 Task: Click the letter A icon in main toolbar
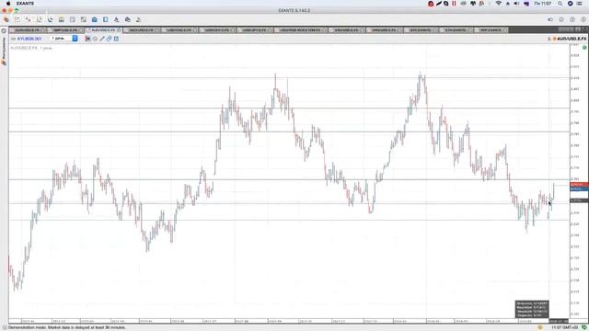coord(117,19)
